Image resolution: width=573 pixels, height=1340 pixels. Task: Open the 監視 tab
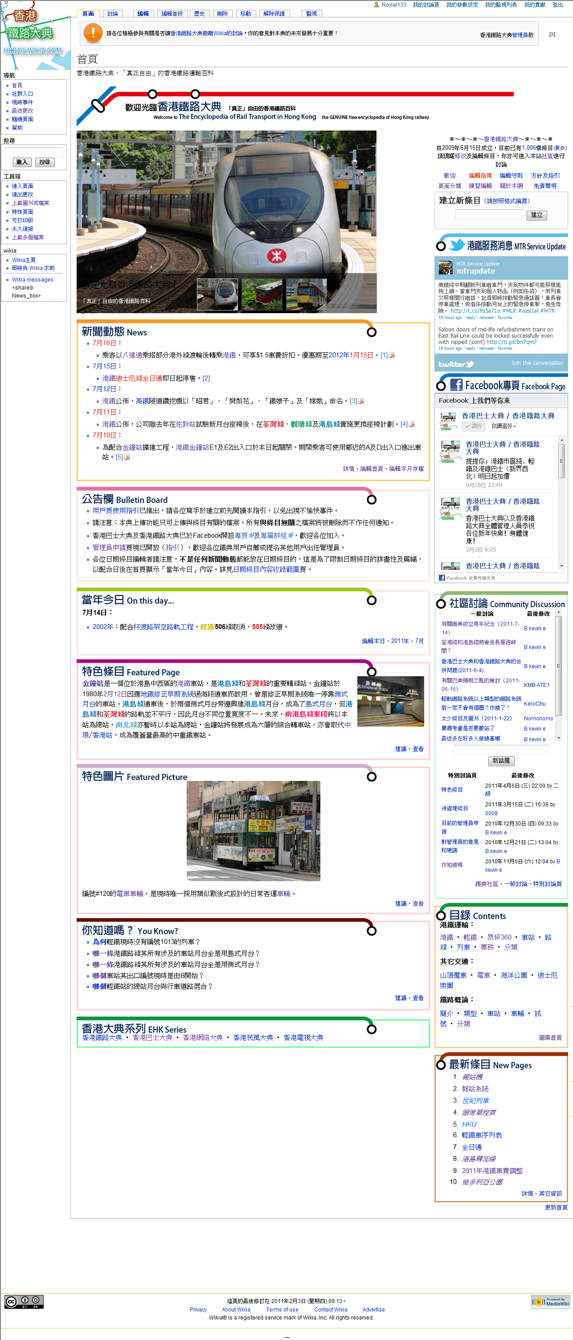point(311,14)
